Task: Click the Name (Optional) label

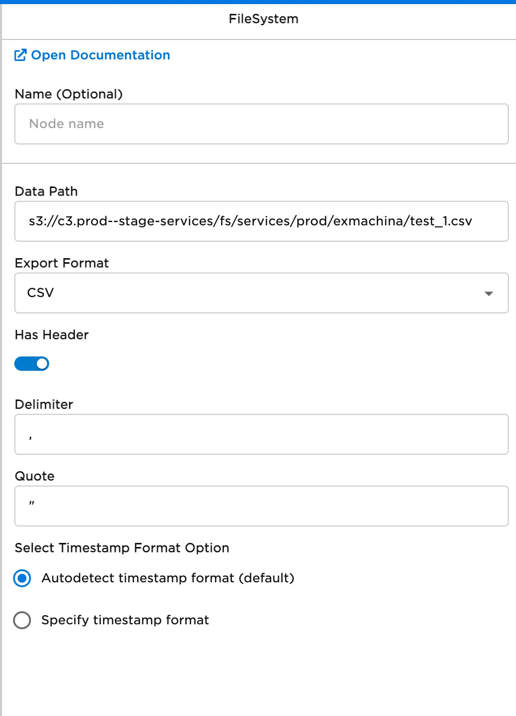Action: click(x=69, y=94)
